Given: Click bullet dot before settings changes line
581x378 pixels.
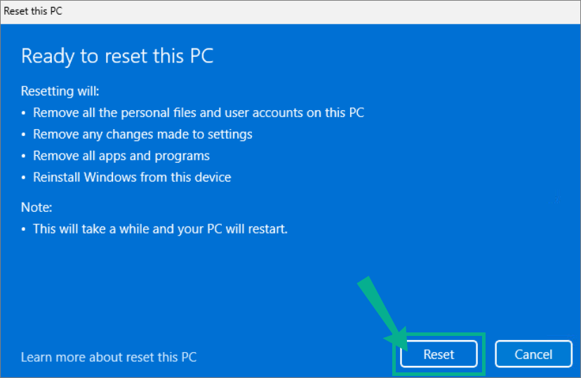Looking at the screenshot, I should [x=23, y=135].
